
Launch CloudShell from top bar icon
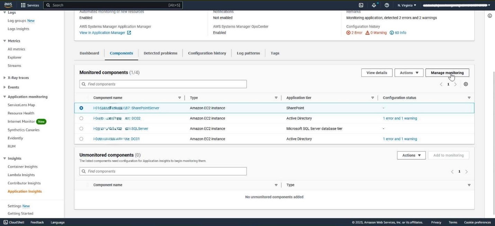pos(361,5)
